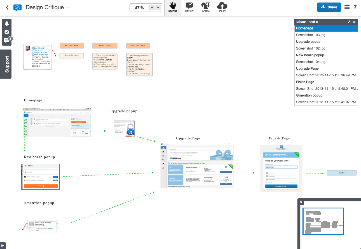Select the Finish Page screenshot
Image resolution: width=361 pixels, height=249 pixels.
(281, 168)
